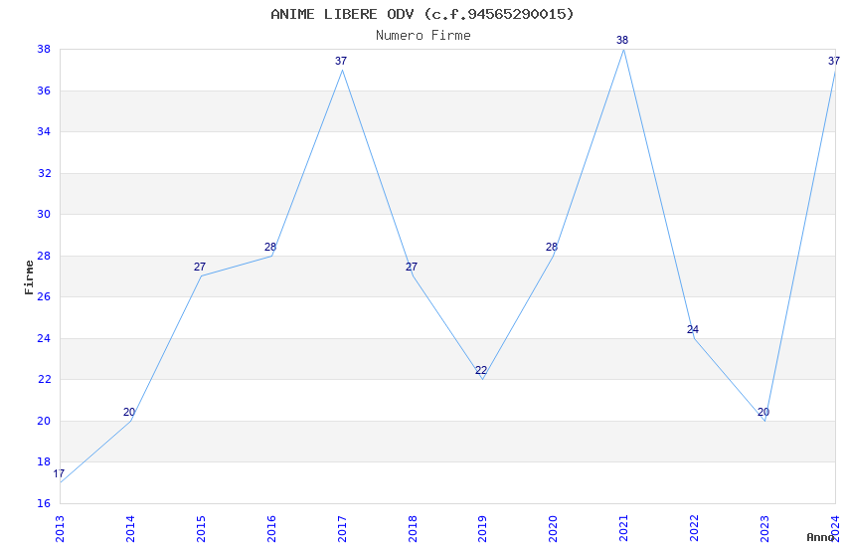845x547 pixels.
Task: Click the 22 data label for 2019
Action: [481, 371]
